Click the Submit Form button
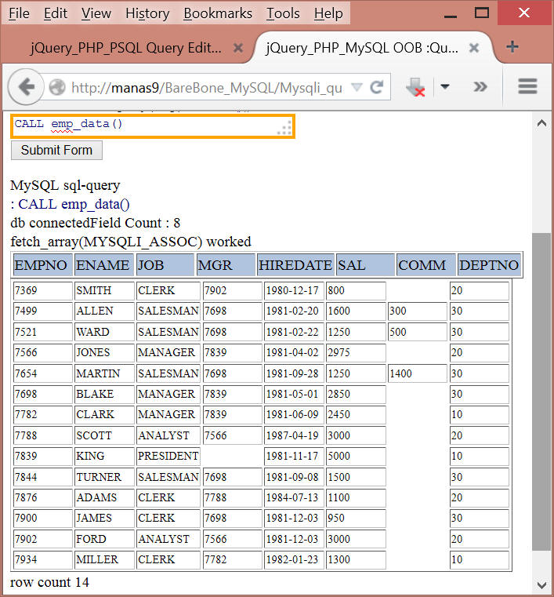The width and height of the screenshot is (554, 597). click(56, 150)
